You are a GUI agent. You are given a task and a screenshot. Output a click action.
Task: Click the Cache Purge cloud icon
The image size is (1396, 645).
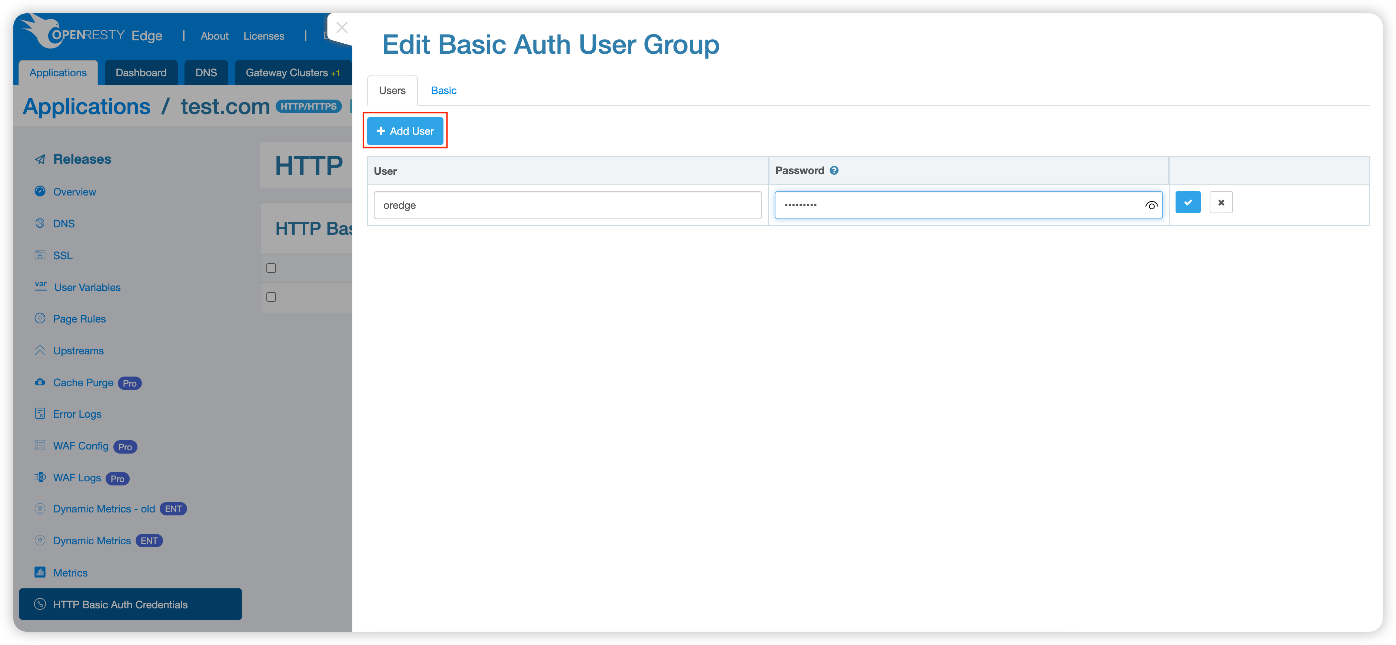[x=40, y=382]
